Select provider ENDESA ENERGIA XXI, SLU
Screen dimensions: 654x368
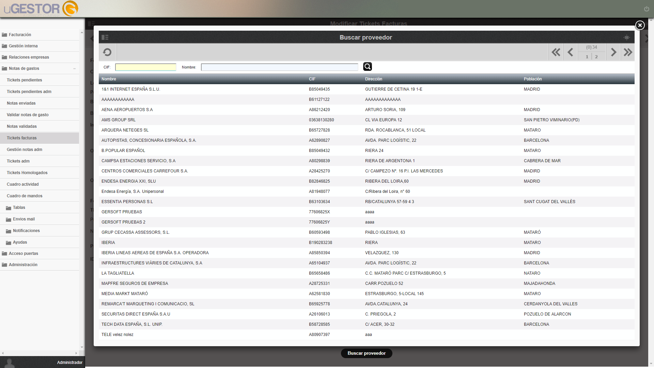click(367, 181)
